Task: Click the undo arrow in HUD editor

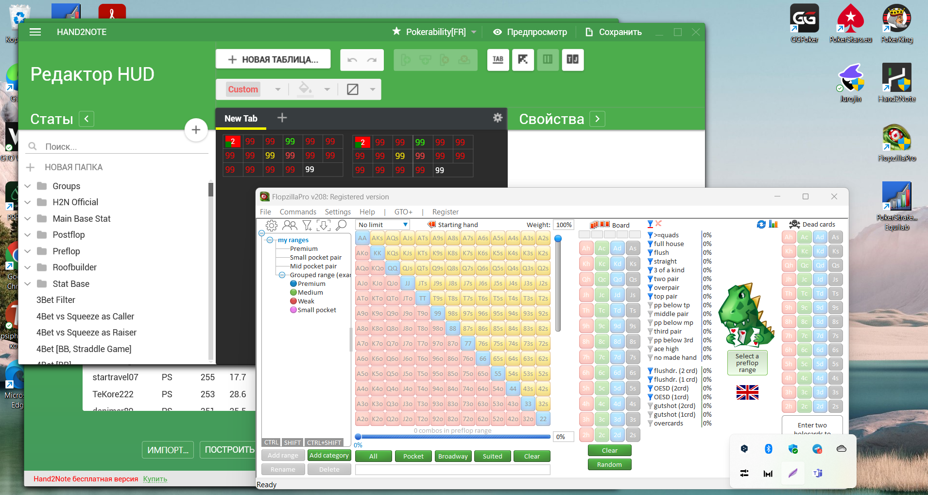Action: pyautogui.click(x=352, y=60)
